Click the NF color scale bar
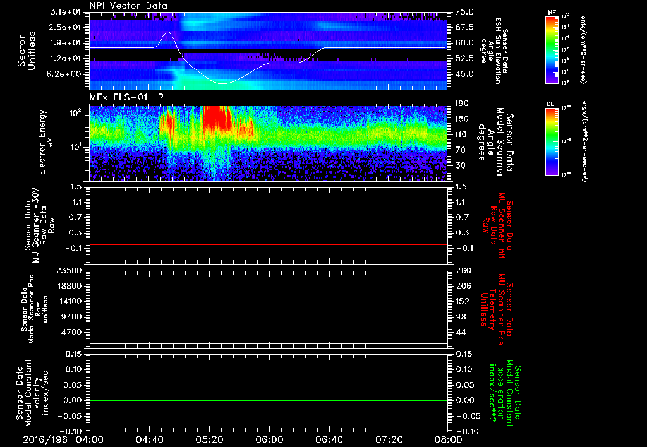The width and height of the screenshot is (647, 447). tap(552, 51)
